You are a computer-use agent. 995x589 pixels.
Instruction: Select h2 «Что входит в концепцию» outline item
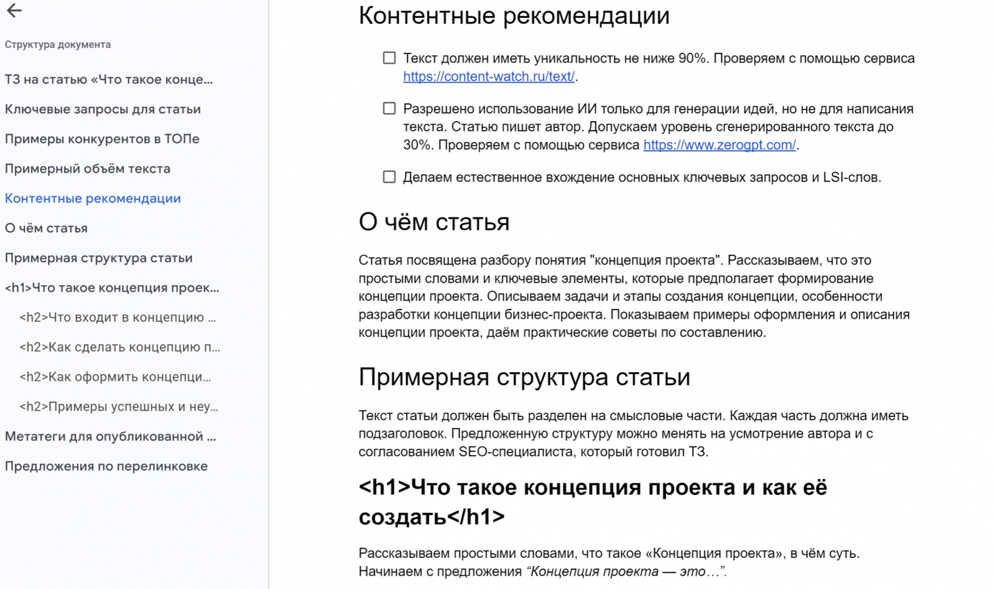pos(118,317)
